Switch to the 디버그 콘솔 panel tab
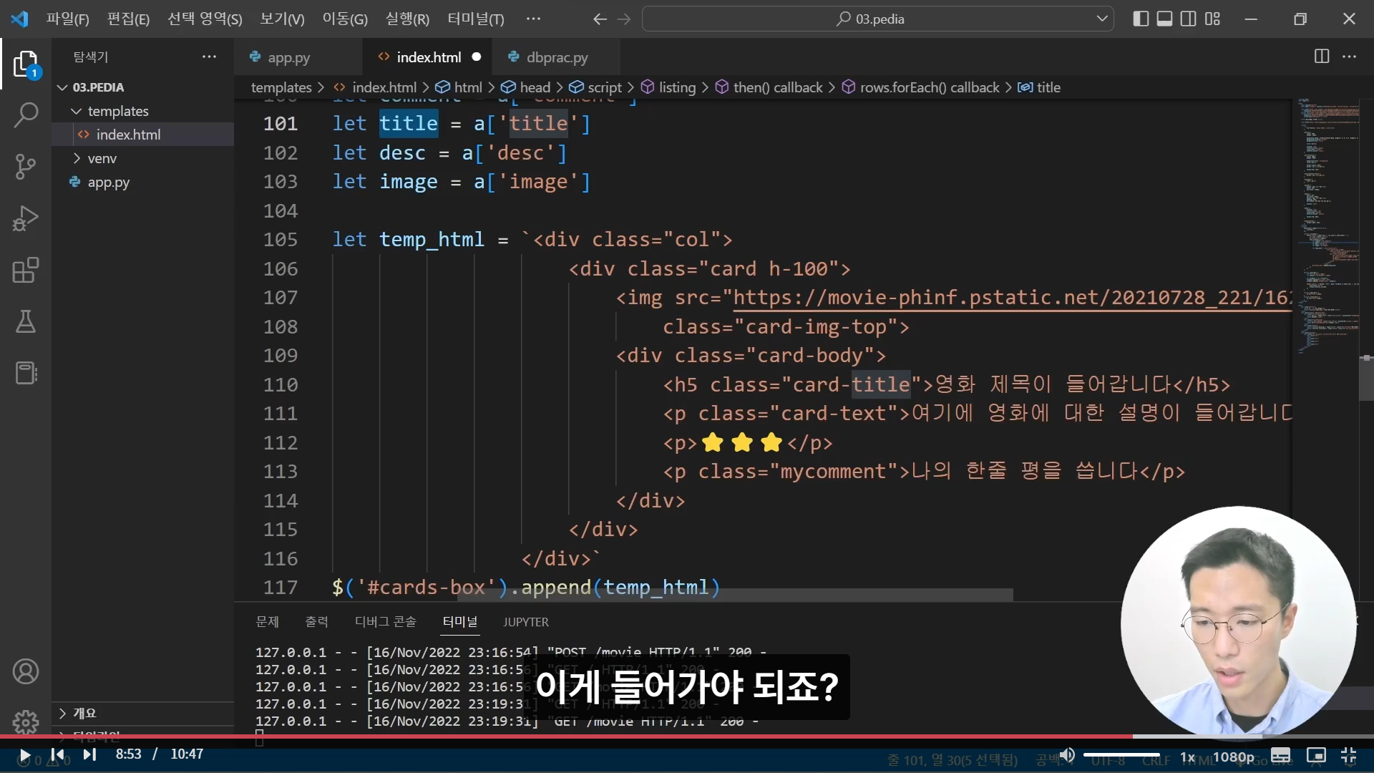1374x773 pixels. [x=385, y=622]
